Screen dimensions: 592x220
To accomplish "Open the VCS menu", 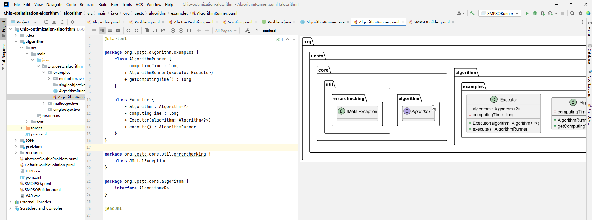I will click(x=139, y=4).
